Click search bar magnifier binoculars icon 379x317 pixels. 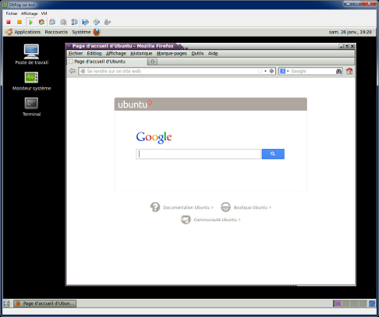[x=339, y=71]
